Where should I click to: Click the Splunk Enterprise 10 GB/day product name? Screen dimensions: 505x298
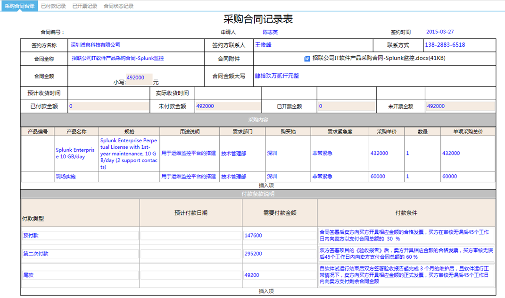point(75,153)
